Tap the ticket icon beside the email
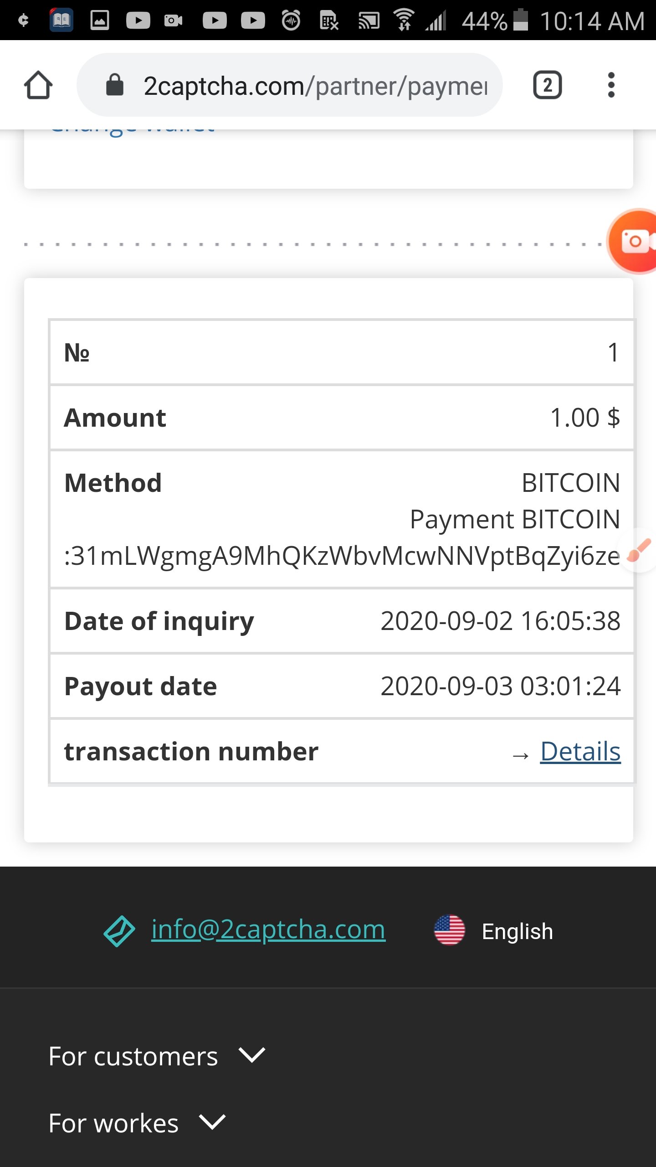 (119, 931)
